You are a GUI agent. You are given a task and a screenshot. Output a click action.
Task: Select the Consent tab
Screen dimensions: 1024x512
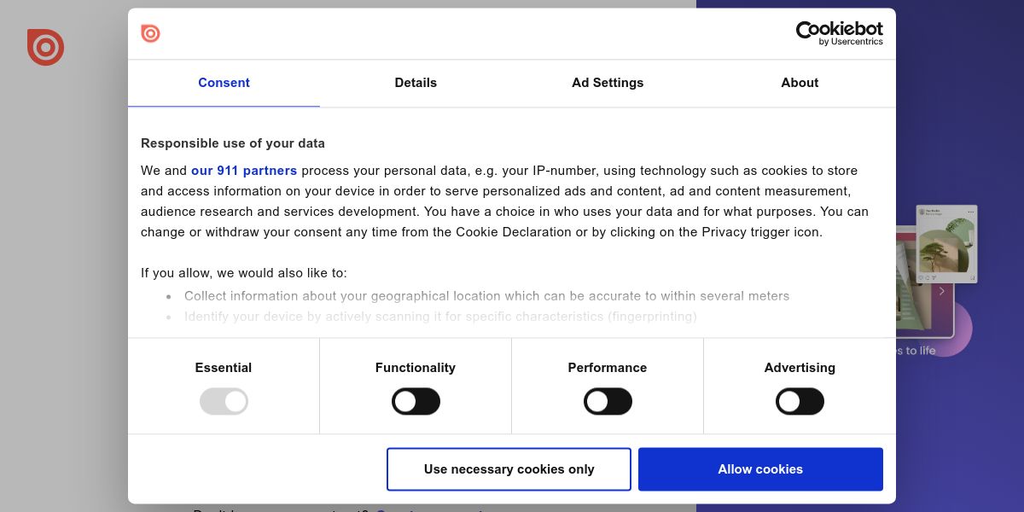coord(224,83)
